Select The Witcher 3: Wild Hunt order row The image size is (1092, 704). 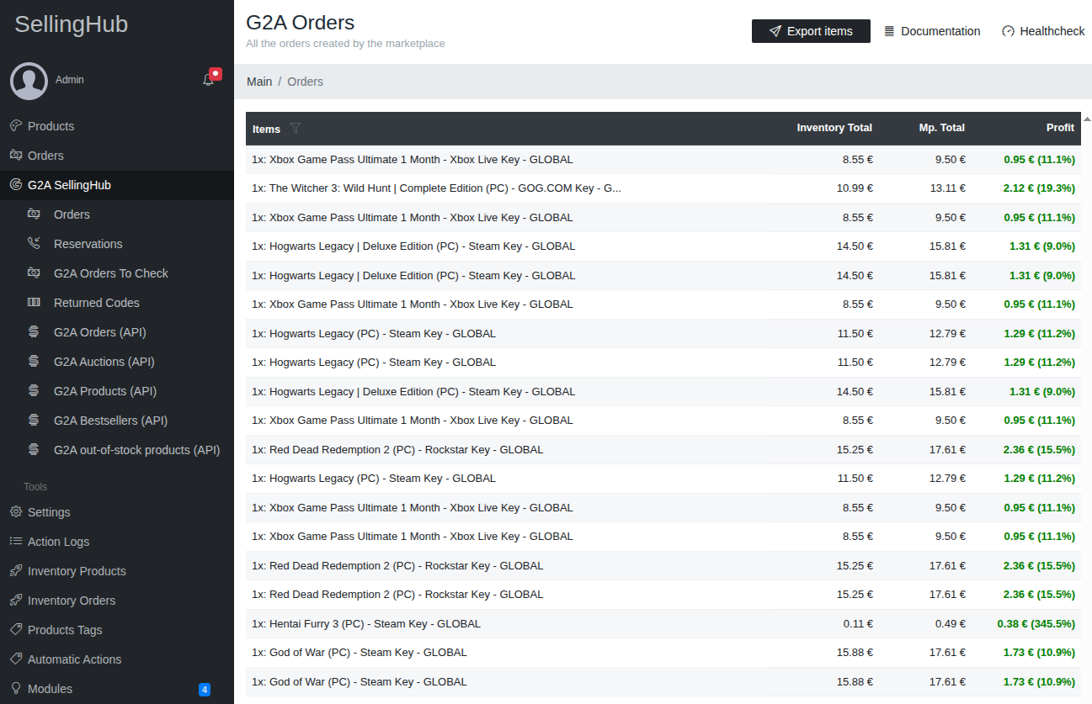click(663, 188)
